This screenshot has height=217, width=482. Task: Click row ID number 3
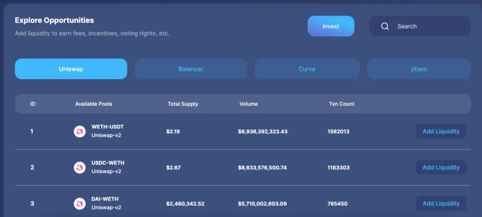[x=32, y=204]
